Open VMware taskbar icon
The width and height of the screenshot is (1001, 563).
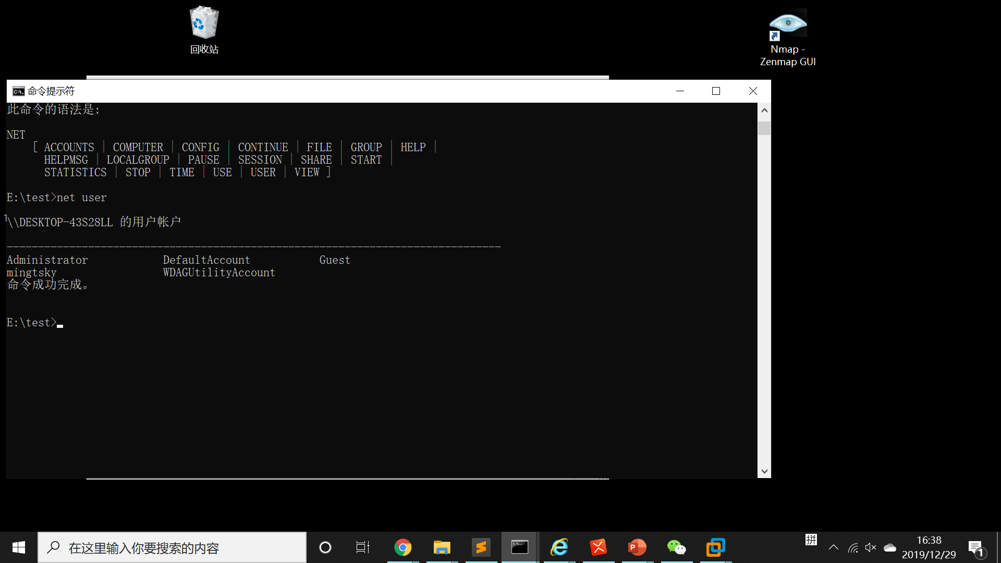tap(715, 547)
